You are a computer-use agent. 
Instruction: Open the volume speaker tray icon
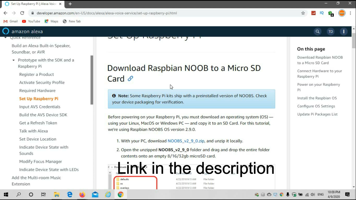coord(313,195)
